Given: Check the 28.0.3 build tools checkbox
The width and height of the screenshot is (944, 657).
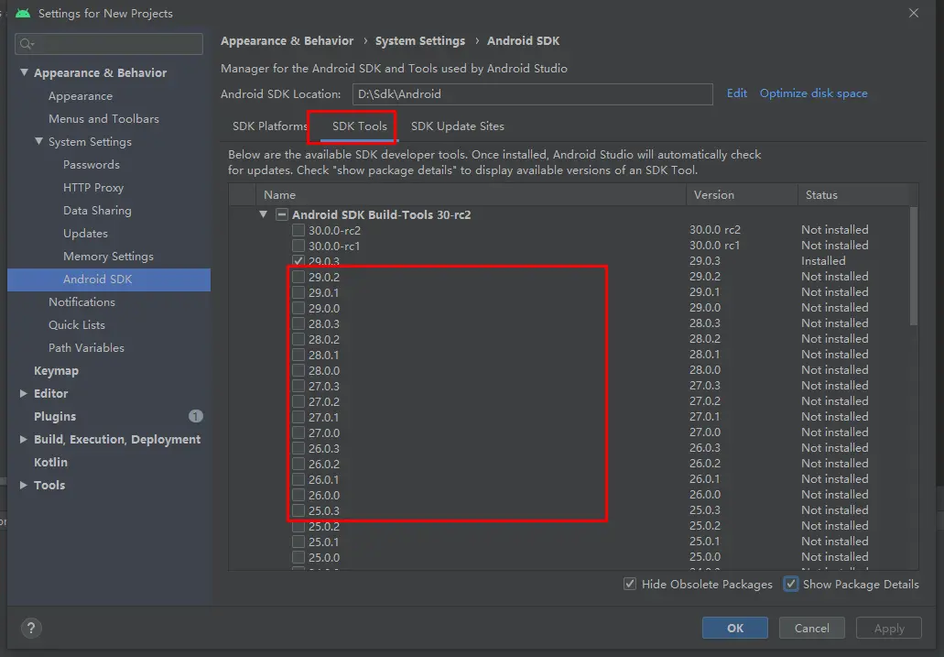Looking at the screenshot, I should 298,323.
